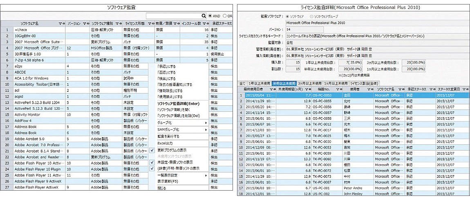Open filter icon on left バージョン column header

click(84, 23)
